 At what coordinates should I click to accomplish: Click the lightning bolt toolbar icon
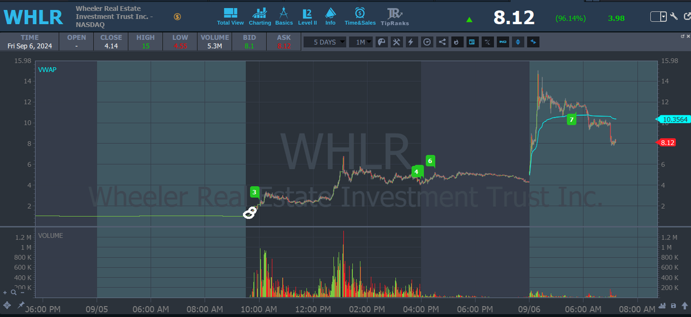(411, 41)
